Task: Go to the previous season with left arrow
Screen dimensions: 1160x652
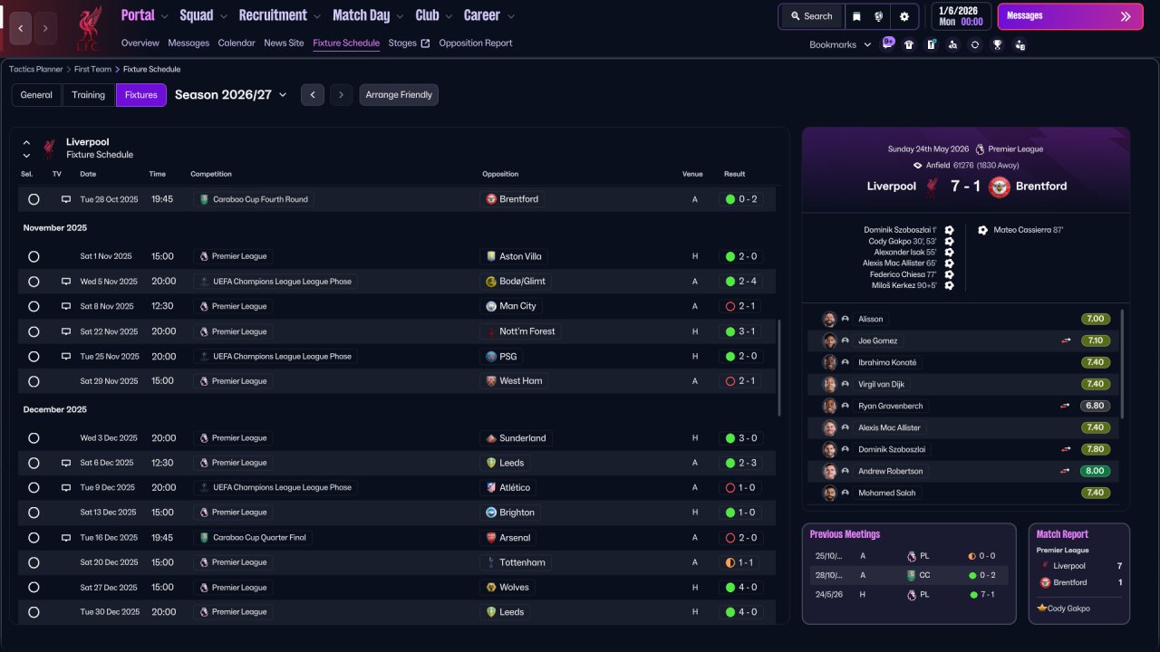Action: point(313,95)
